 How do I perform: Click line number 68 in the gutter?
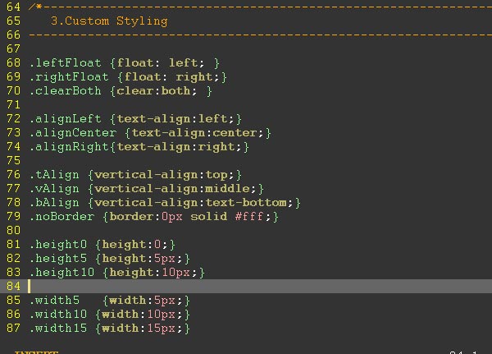[x=13, y=63]
